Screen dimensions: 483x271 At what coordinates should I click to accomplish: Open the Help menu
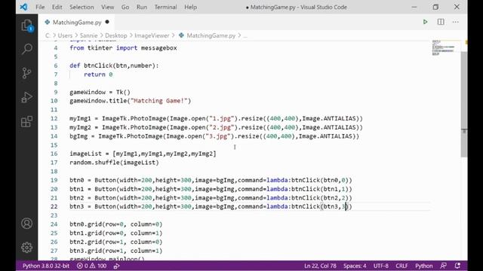(x=190, y=7)
